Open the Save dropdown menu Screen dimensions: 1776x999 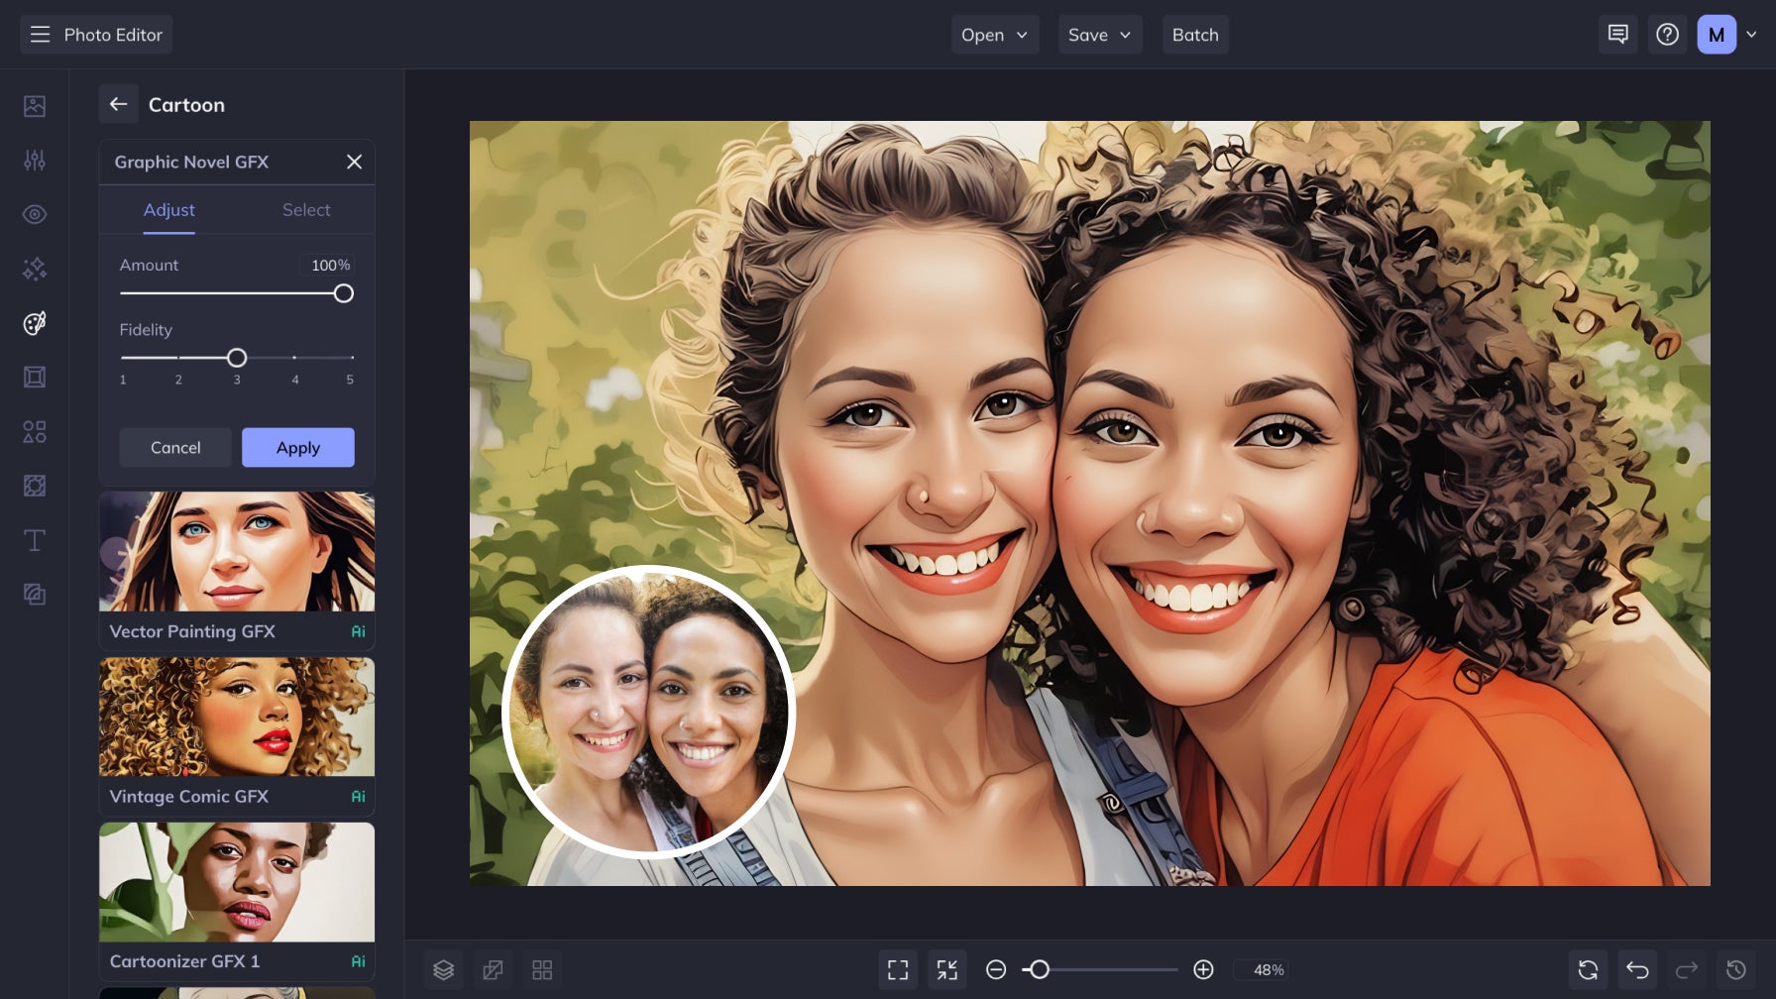pyautogui.click(x=1099, y=35)
